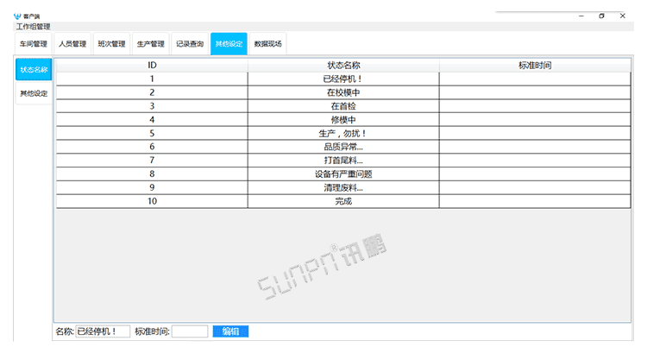Open the 班次管理 tab
The height and width of the screenshot is (347, 647).
point(111,44)
